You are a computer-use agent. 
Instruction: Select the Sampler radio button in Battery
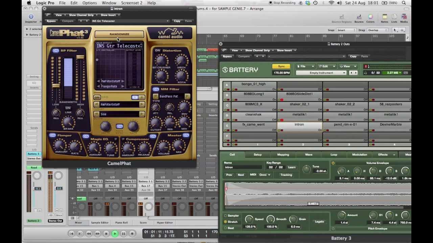pos(225,216)
